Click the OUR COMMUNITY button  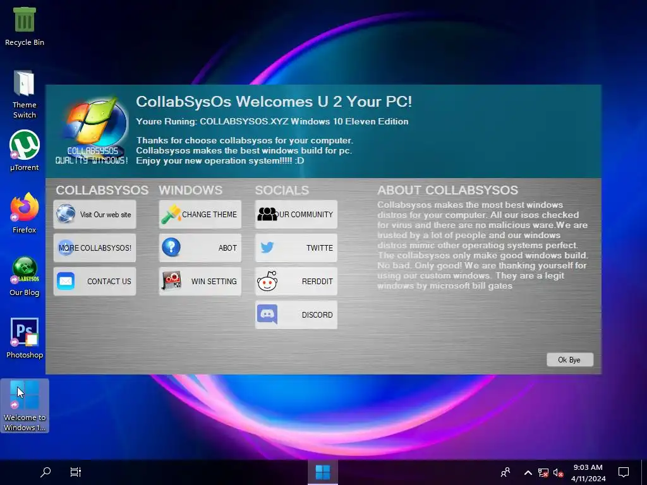click(x=296, y=215)
